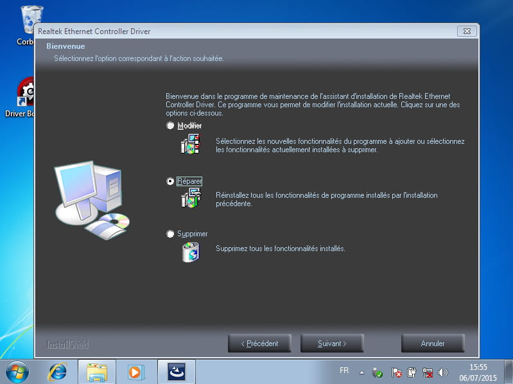This screenshot has height=384, width=513.
Task: Select the Driver Booster desktop shortcut
Action: pos(20,98)
